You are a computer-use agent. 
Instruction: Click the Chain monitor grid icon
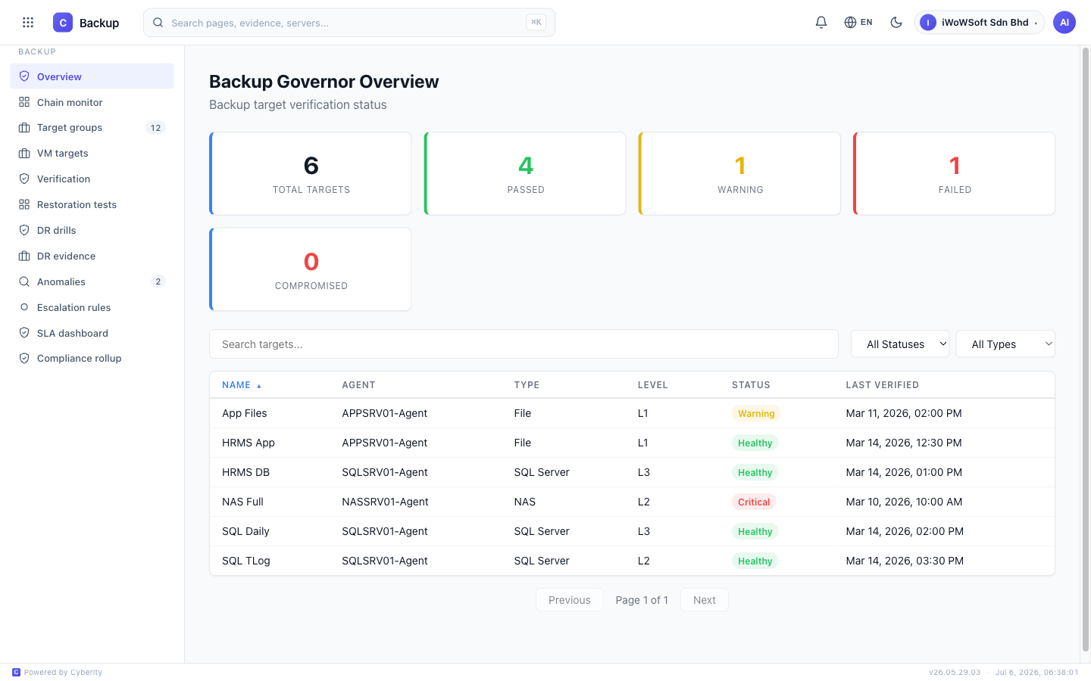[24, 102]
